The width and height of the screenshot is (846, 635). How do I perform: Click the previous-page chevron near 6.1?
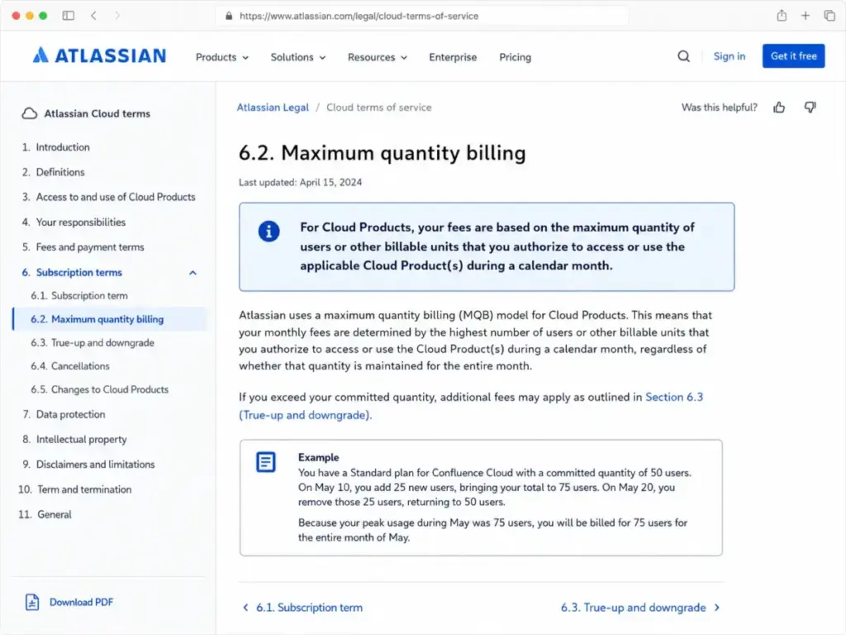click(245, 608)
